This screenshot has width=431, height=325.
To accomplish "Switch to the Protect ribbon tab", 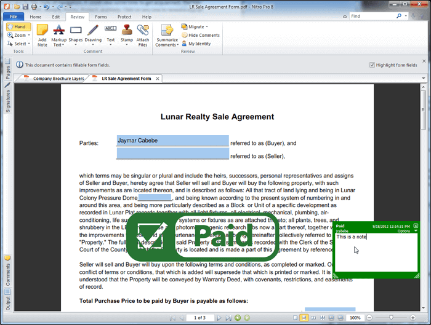I will [124, 17].
